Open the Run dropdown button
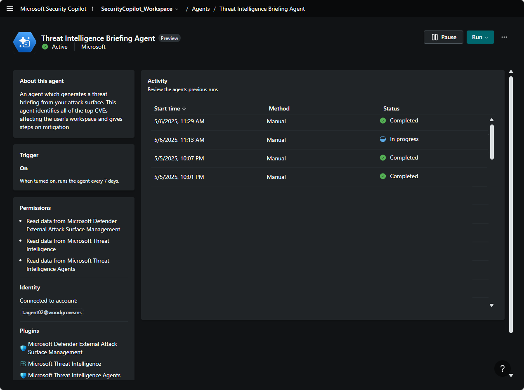 [x=480, y=37]
